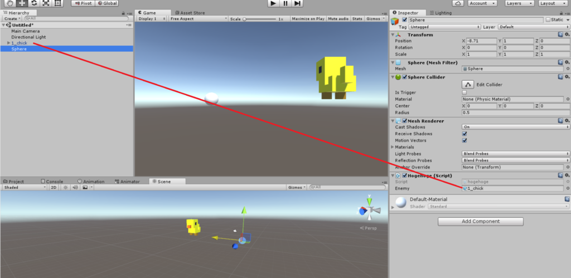Lock the Inspector panel
Screen dimensions: 571x278
click(x=562, y=13)
